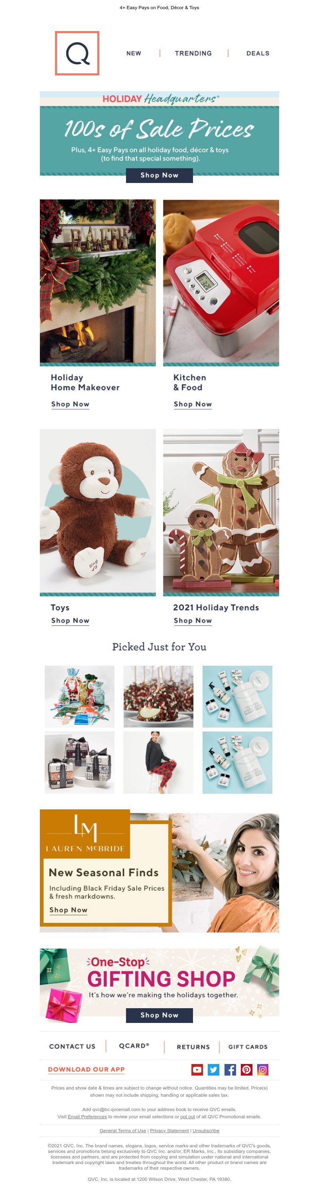Open the Pinterest social icon
This screenshot has height=1184, width=319.
(x=246, y=1069)
